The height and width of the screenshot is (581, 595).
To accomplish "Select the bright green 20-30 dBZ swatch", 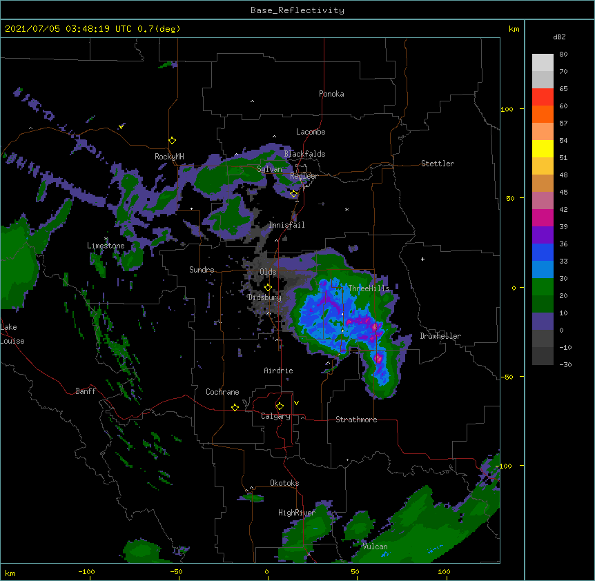I will click(543, 287).
